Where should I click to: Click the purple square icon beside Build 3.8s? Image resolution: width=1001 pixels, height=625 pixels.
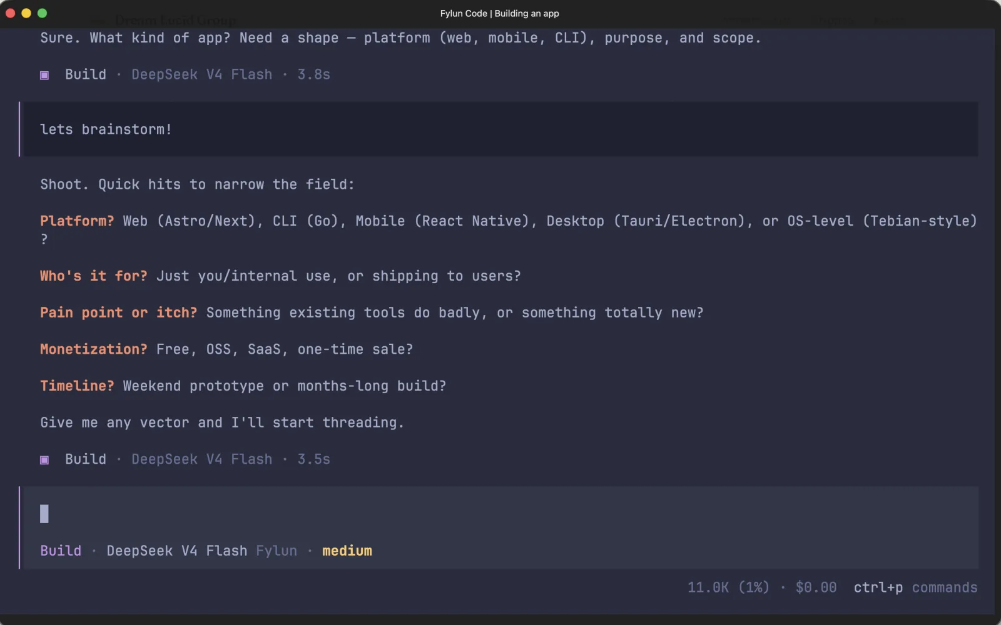pyautogui.click(x=44, y=75)
